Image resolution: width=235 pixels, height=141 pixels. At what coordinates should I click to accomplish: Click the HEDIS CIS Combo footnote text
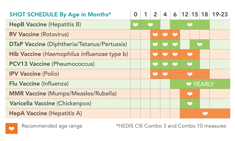171,126
